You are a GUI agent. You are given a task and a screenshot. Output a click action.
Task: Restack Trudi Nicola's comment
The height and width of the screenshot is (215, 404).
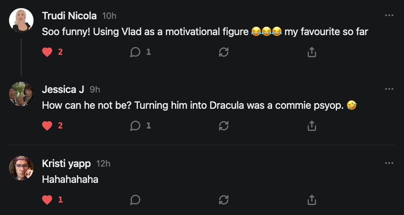(x=223, y=52)
